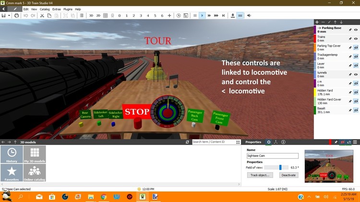
Task: Click the Print icon
Action: [x=16, y=16]
